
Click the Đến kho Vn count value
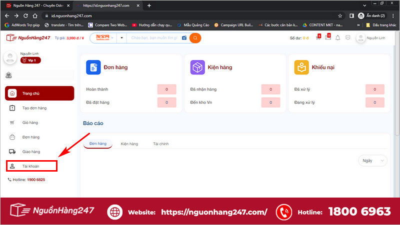(270, 102)
